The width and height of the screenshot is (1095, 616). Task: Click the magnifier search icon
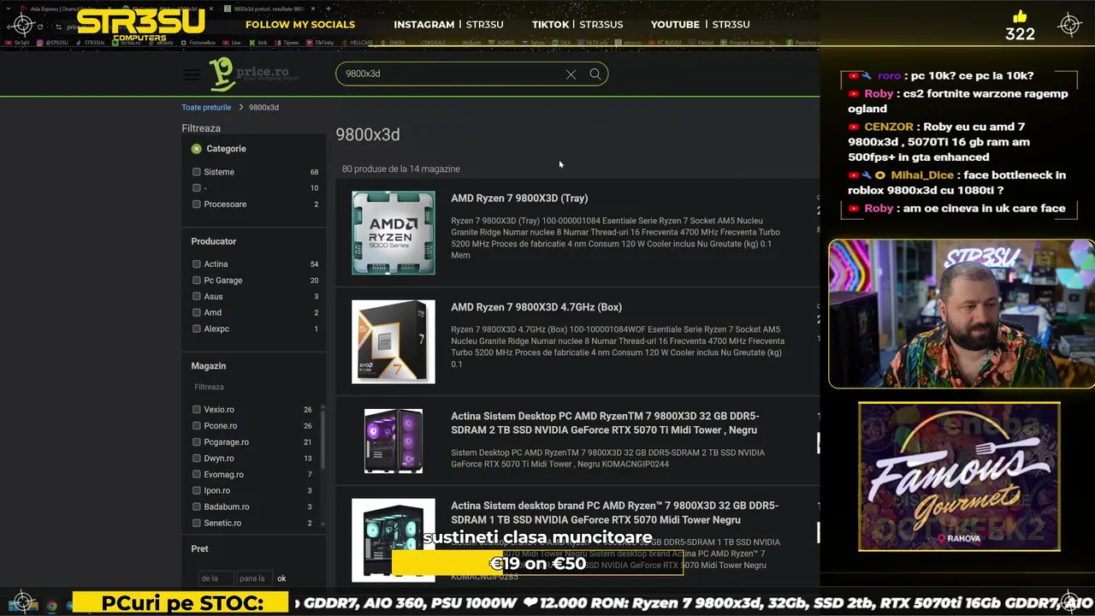tap(595, 74)
